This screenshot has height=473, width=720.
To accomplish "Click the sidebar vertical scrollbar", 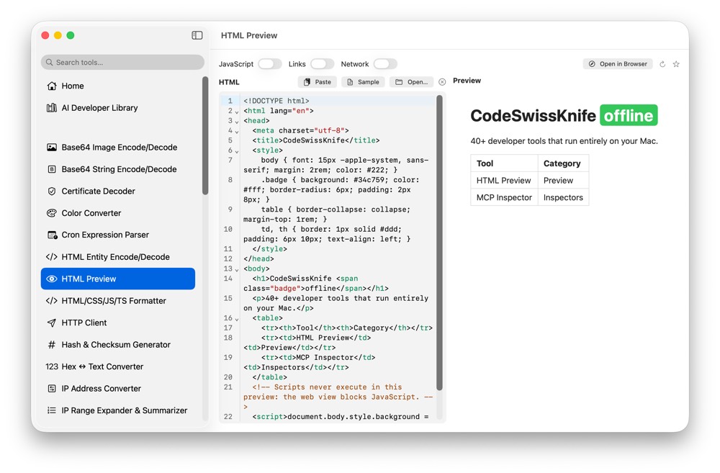I will pos(205,135).
